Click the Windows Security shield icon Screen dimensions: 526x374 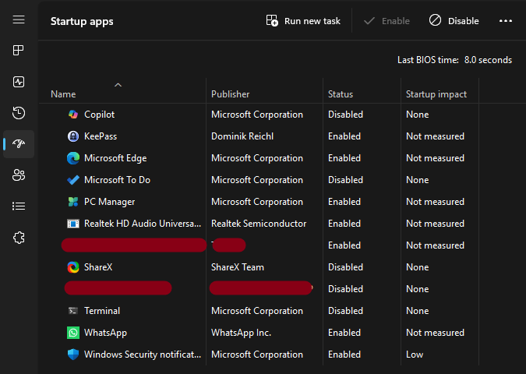click(x=73, y=355)
